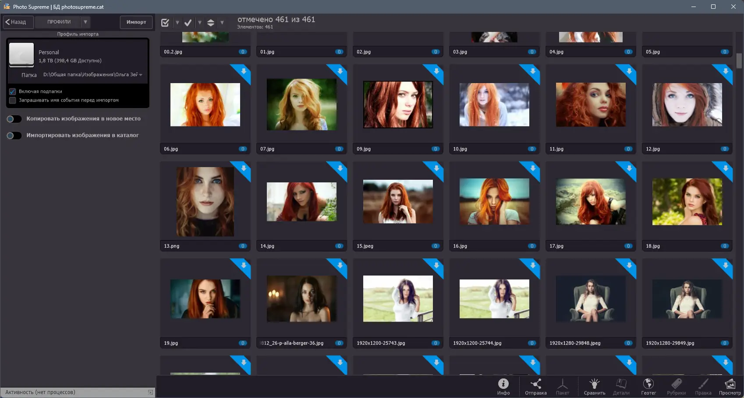Open the Инфо panel
Screen dimensions: 744x398
[x=503, y=387]
